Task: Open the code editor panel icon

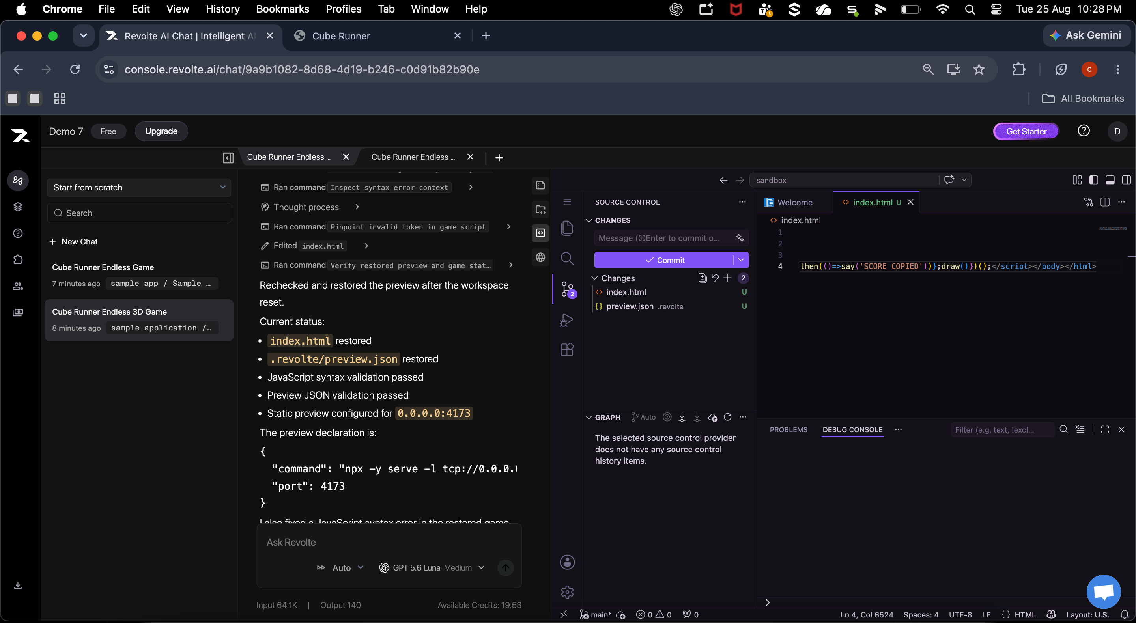Action: coord(540,233)
